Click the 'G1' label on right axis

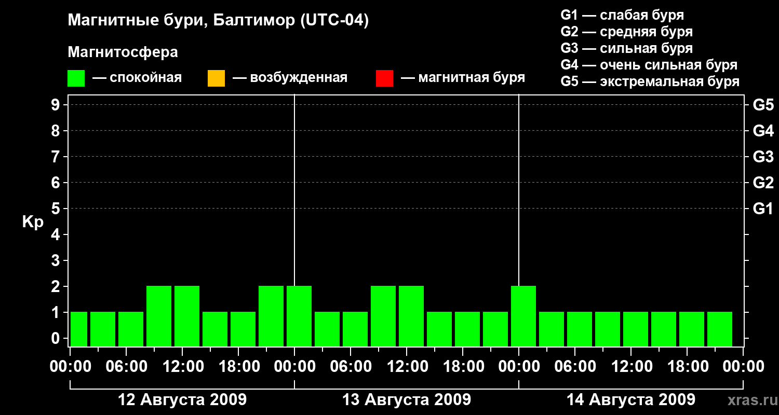[x=763, y=209]
